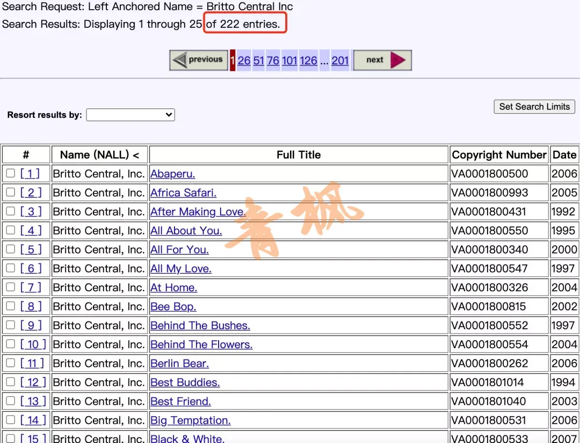The height and width of the screenshot is (443, 580).
Task: Click the Set Search Limits button
Action: (x=534, y=106)
